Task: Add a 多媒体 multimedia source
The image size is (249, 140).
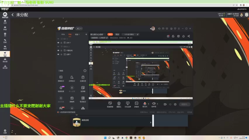Action: tap(136, 105)
